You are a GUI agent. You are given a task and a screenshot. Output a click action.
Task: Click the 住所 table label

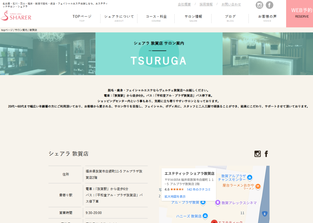66,174
